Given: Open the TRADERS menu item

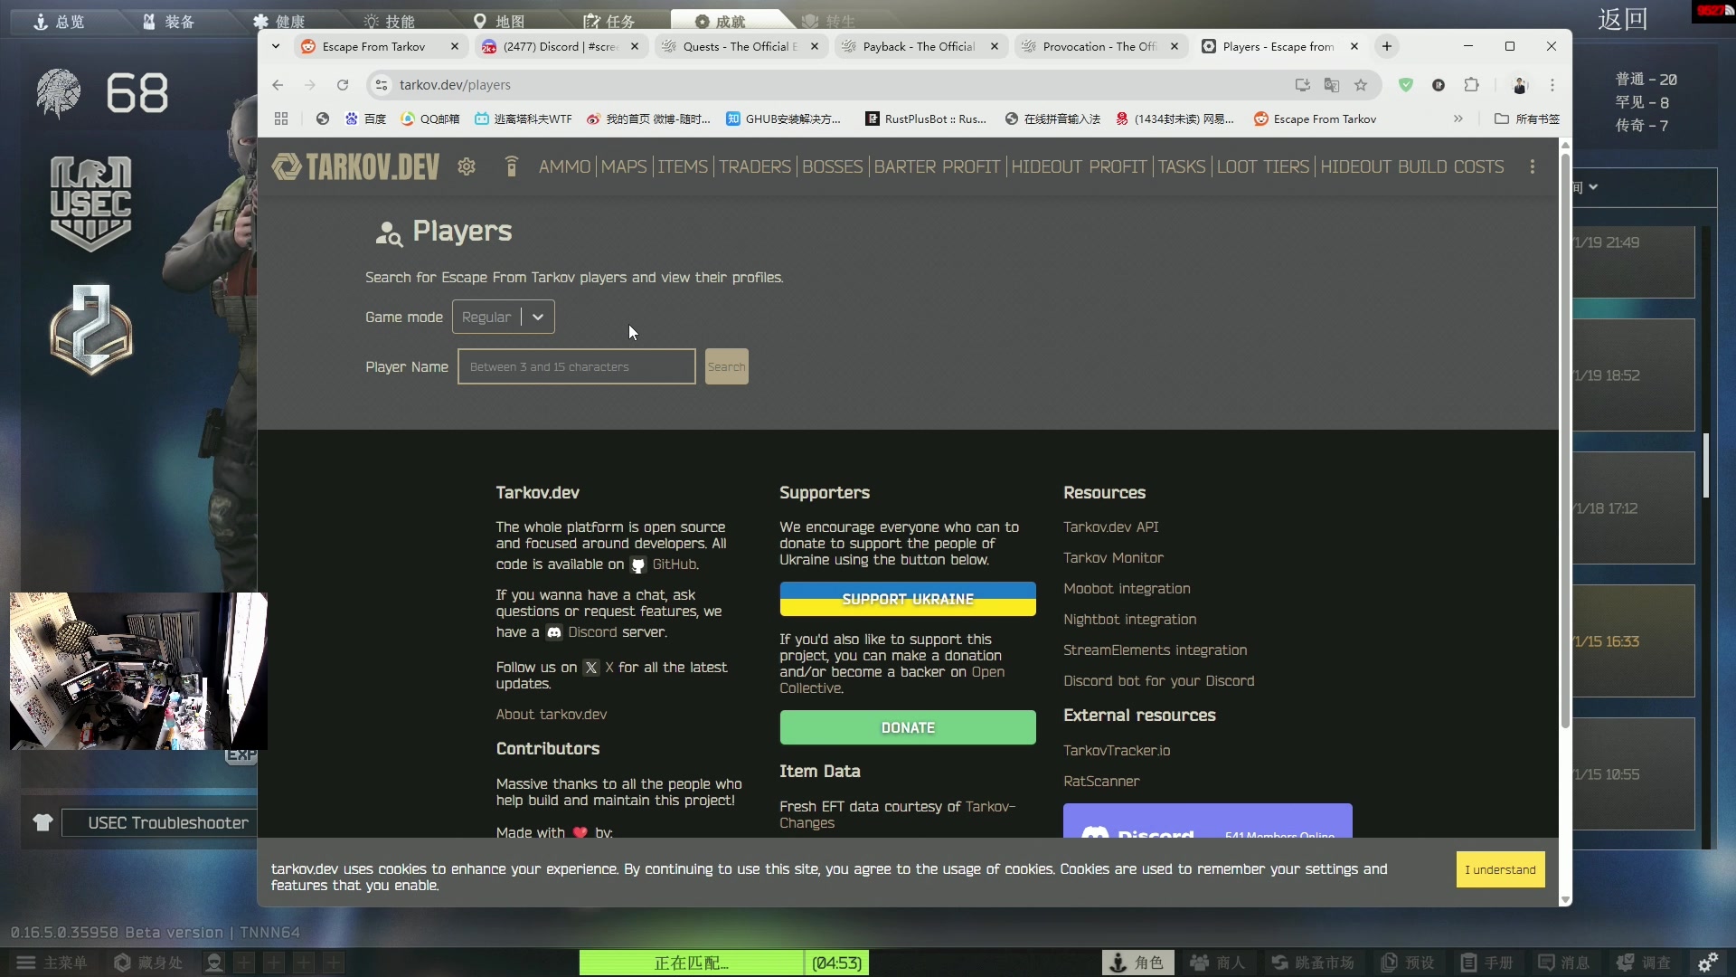Looking at the screenshot, I should tap(755, 166).
